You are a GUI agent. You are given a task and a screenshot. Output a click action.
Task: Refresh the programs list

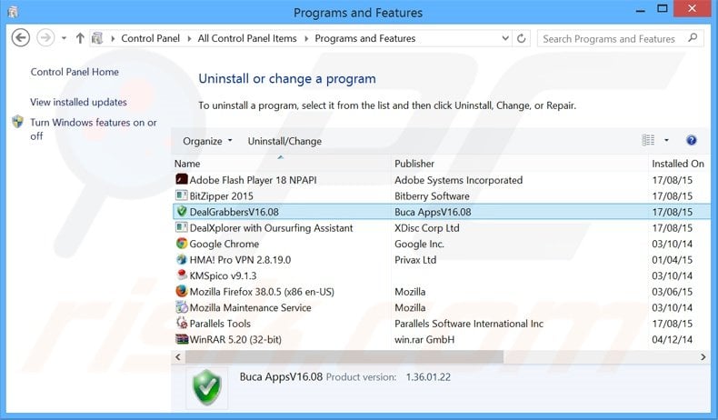[521, 38]
